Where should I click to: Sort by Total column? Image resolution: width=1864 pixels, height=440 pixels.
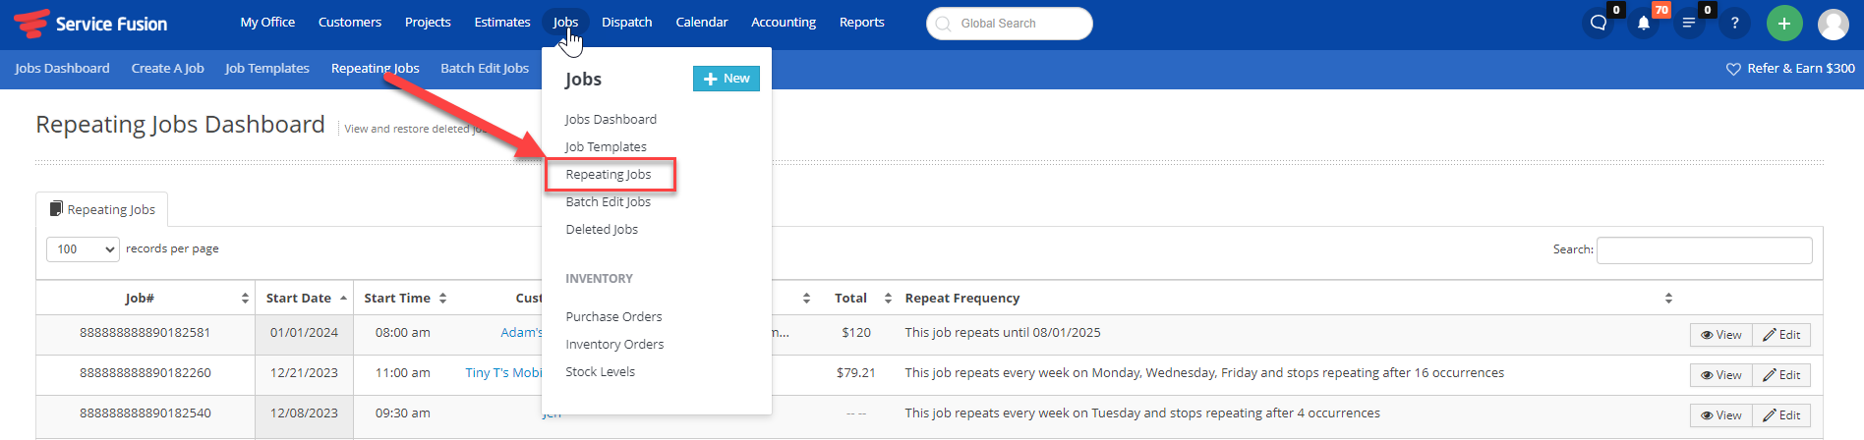[x=857, y=299]
